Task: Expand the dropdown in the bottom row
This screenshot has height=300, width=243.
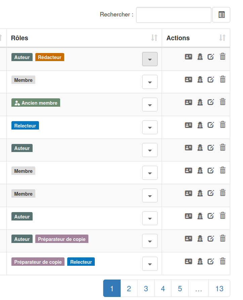Action: point(150,264)
